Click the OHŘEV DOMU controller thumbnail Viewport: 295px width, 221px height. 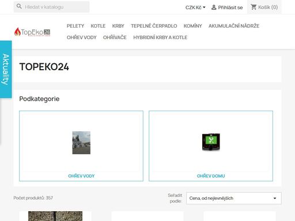click(x=211, y=142)
